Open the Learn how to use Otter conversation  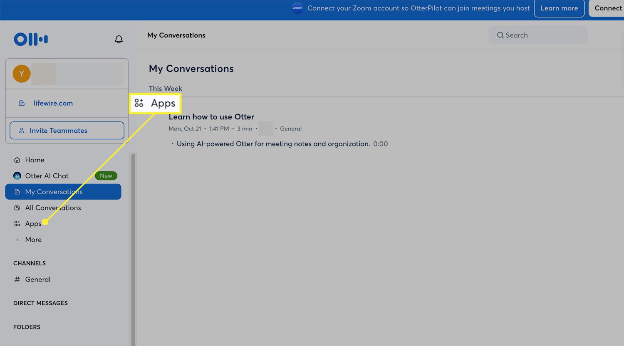pyautogui.click(x=211, y=117)
